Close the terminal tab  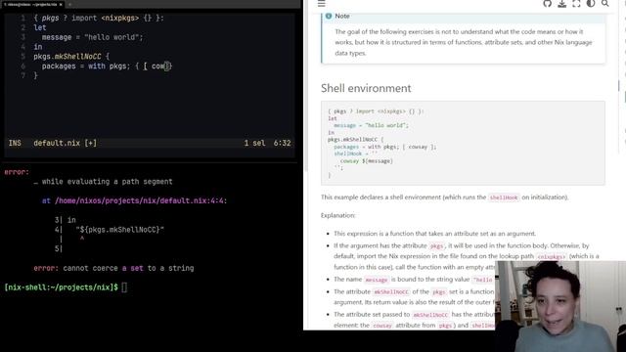tap(61, 4)
